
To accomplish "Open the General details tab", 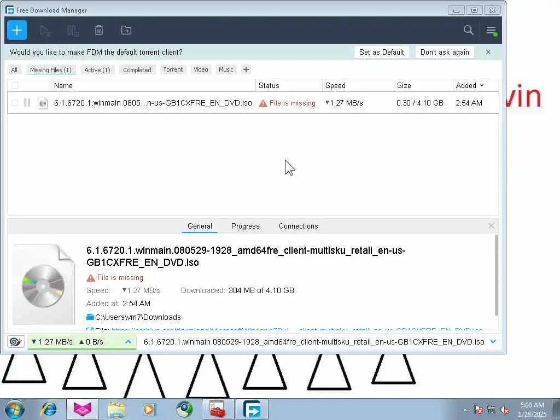I will point(200,226).
